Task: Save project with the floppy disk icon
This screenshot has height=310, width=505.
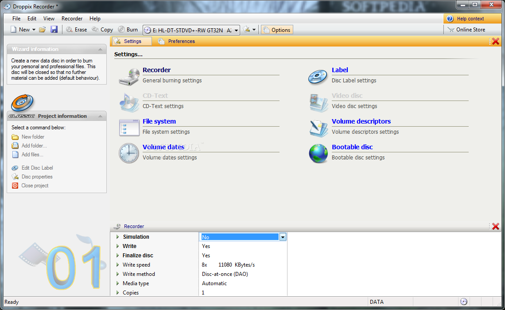Action: click(x=54, y=30)
